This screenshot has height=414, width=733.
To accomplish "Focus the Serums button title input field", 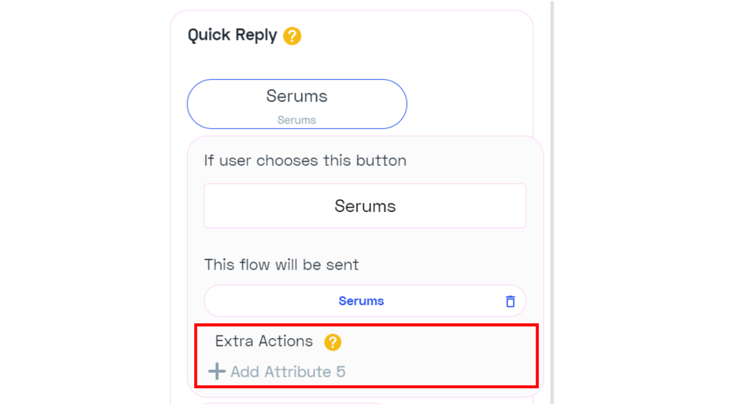I will click(365, 206).
